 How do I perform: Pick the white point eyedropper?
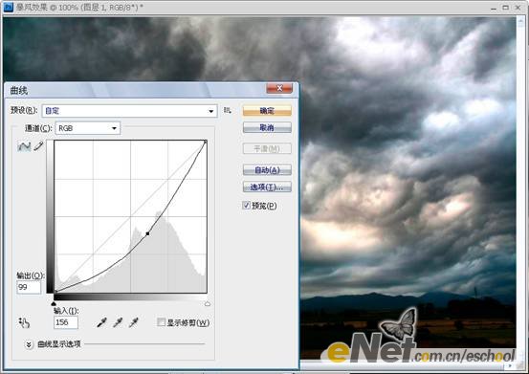click(134, 322)
